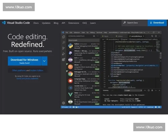168x134 pixels.
Task: Click the search magnifier icon in header
Action: 125,23
